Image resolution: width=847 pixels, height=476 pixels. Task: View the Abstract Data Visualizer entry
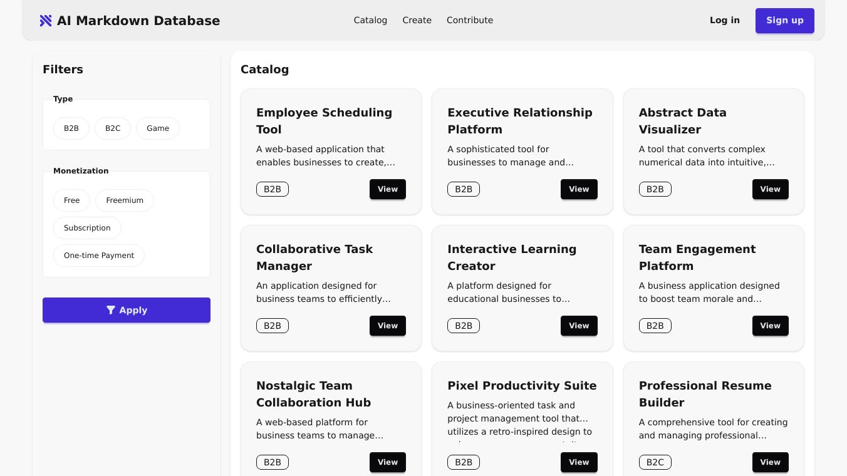click(770, 189)
